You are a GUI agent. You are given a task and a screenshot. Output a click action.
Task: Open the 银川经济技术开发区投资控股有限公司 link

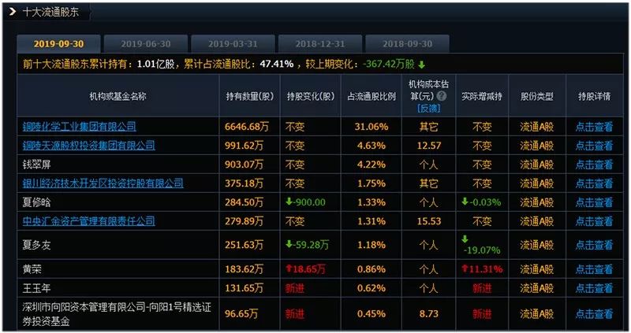pyautogui.click(x=103, y=183)
